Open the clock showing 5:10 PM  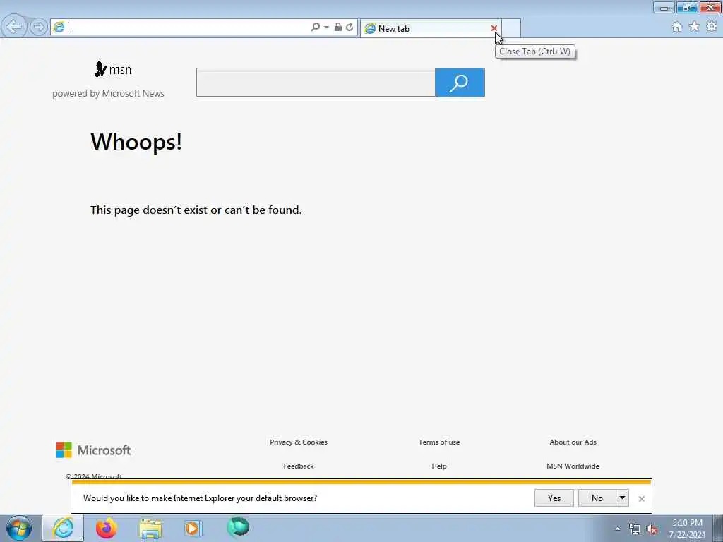pos(687,529)
